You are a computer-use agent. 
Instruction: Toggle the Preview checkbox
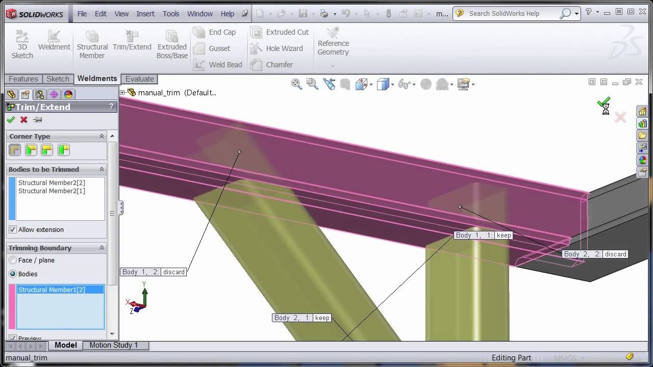(13, 338)
